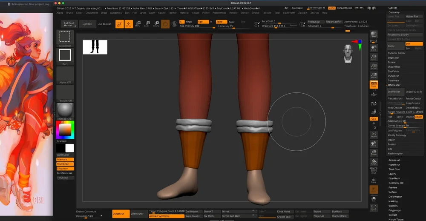Toggle the Alternate color option
The width and height of the screenshot is (426, 221).
65,159
